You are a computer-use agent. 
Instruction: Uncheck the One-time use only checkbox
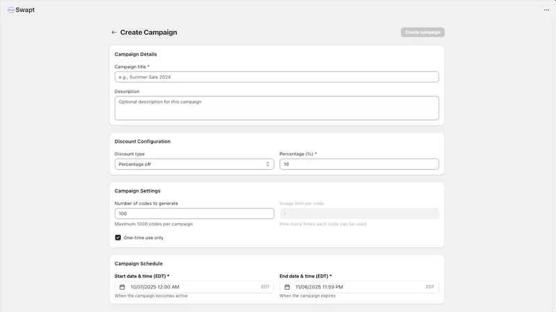[118, 238]
